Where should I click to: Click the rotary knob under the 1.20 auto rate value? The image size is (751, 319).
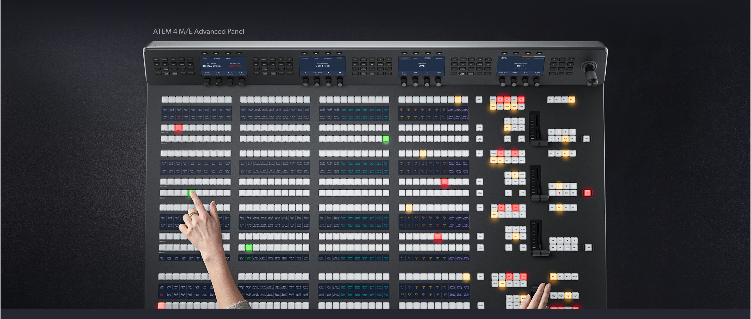click(207, 83)
